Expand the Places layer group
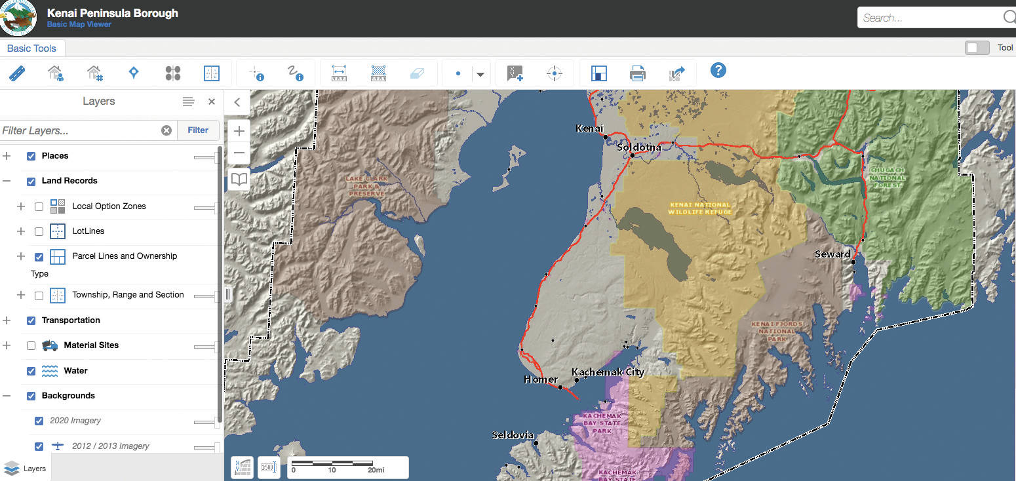The image size is (1016, 481). (x=7, y=156)
